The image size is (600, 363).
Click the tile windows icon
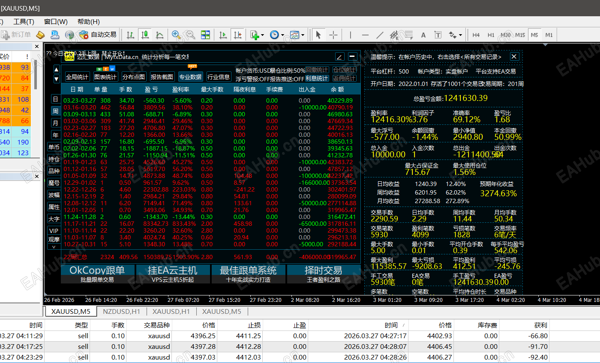[x=205, y=35]
